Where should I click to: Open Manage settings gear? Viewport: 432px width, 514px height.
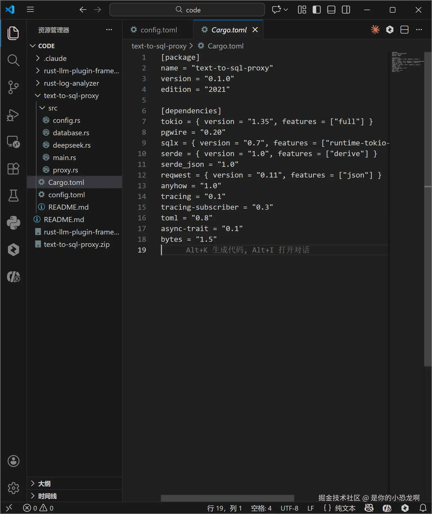pyautogui.click(x=13, y=488)
